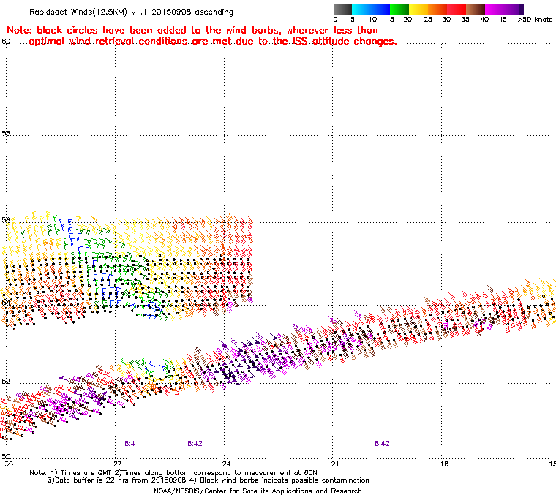Click the latitude label 58
This screenshot has height=503, width=556.
pyautogui.click(x=6, y=134)
